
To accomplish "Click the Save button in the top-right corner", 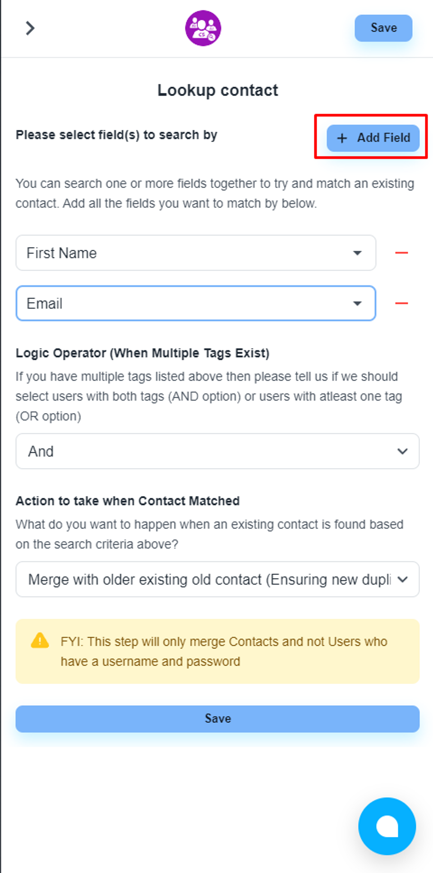I will [383, 28].
